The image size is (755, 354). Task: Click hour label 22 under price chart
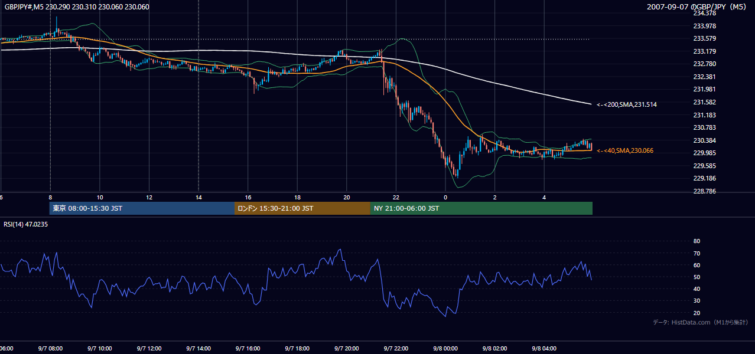tap(396, 198)
